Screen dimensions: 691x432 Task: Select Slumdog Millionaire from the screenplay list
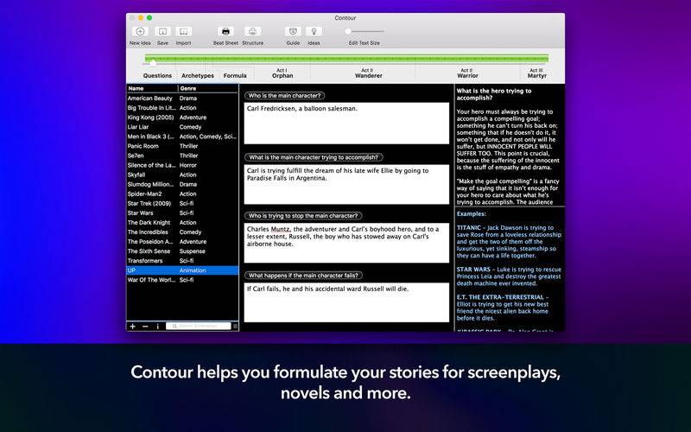tap(151, 184)
